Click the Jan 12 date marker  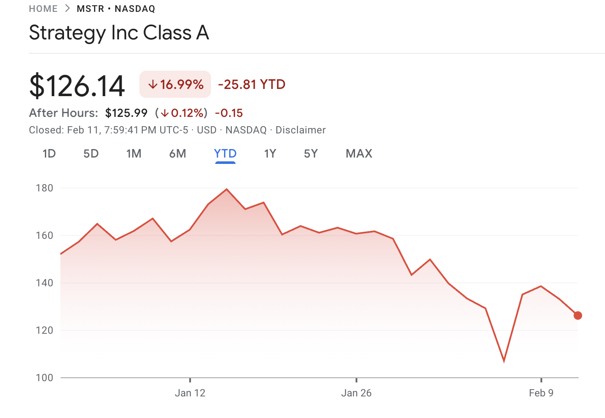click(190, 393)
